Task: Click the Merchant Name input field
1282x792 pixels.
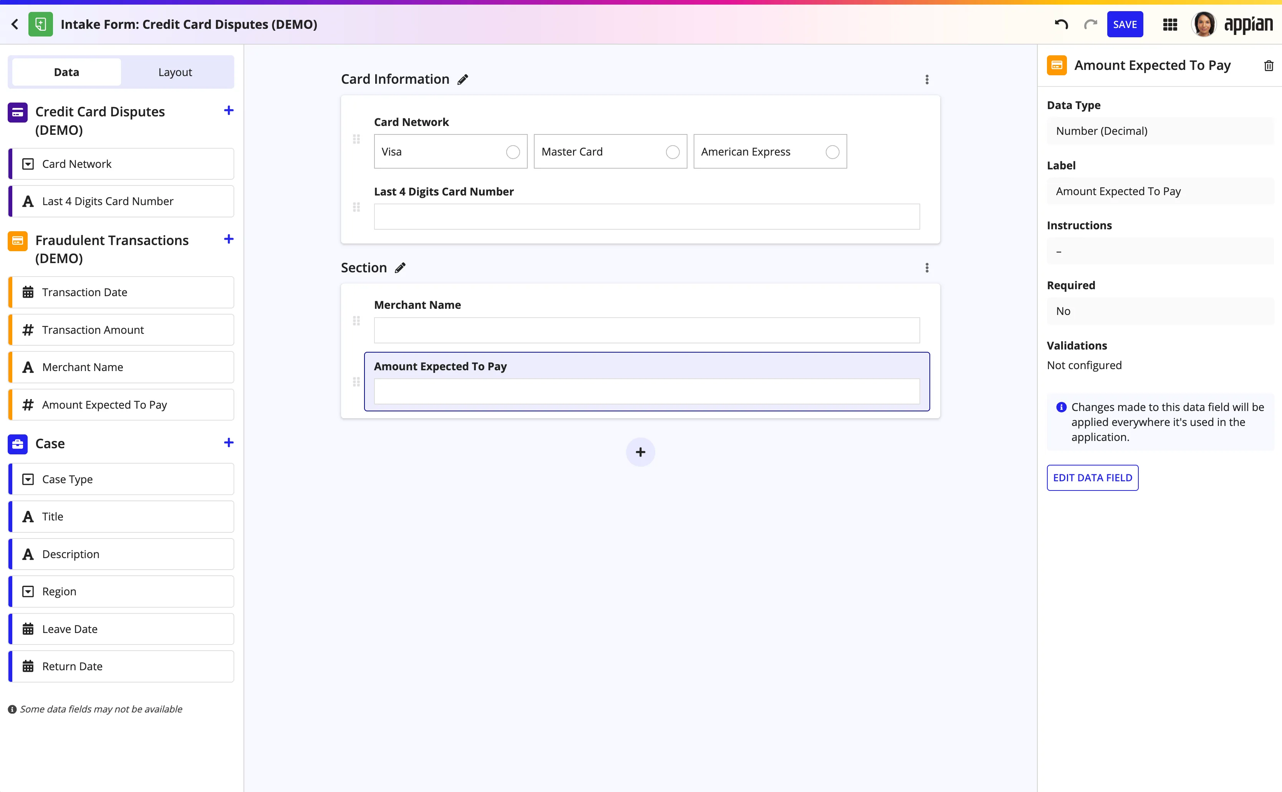Action: tap(646, 330)
